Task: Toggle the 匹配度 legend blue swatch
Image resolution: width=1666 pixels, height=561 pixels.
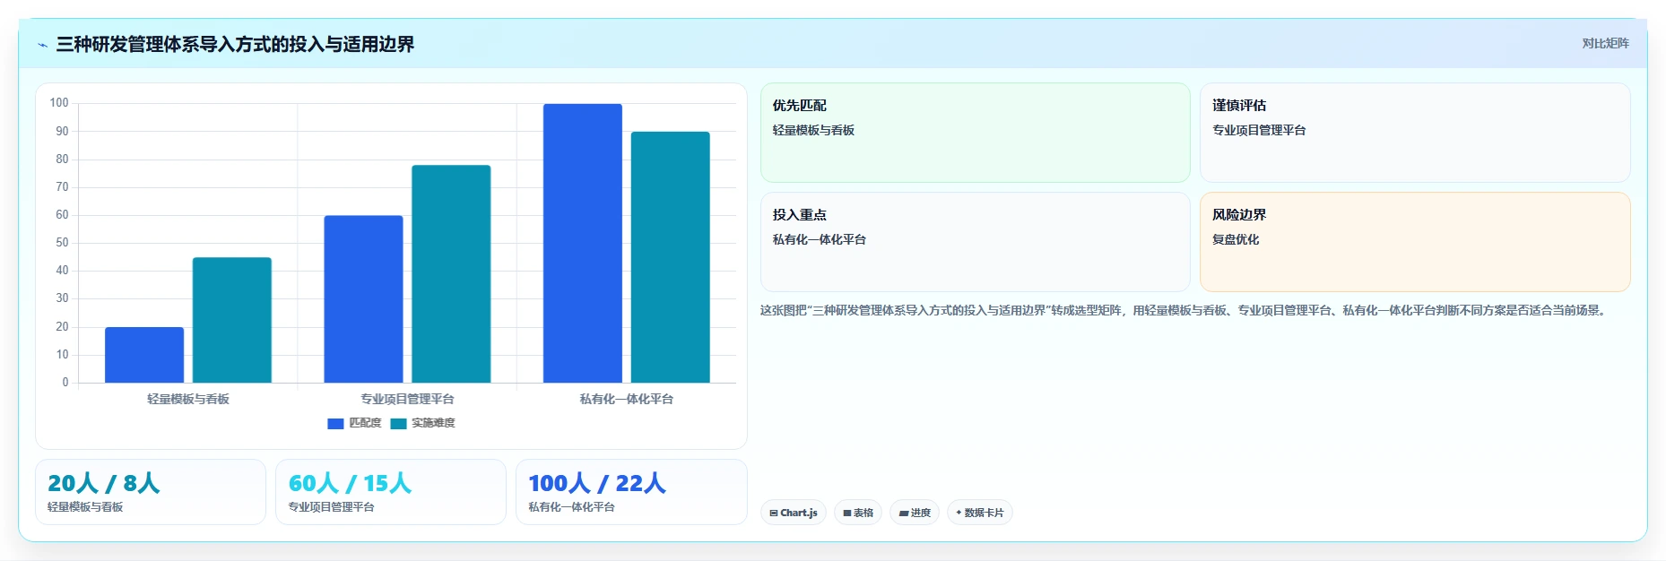Action: [x=335, y=424]
